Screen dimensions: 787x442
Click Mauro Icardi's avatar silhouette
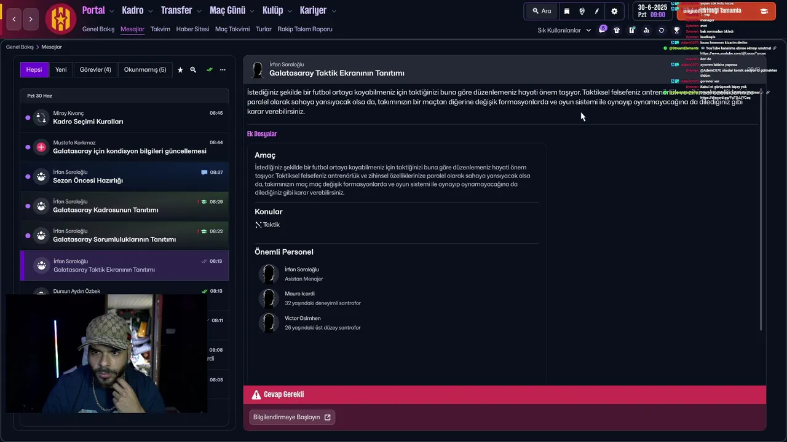tap(268, 298)
